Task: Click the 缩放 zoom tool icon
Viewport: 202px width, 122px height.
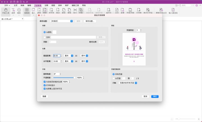Action: tap(19, 11)
